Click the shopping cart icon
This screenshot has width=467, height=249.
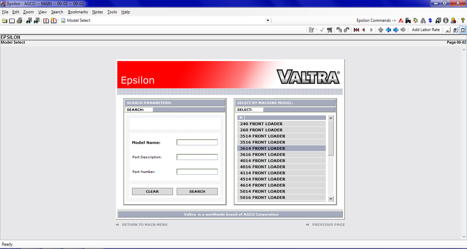point(330,30)
